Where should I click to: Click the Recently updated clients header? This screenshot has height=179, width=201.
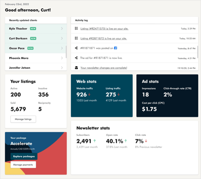coord(23,20)
